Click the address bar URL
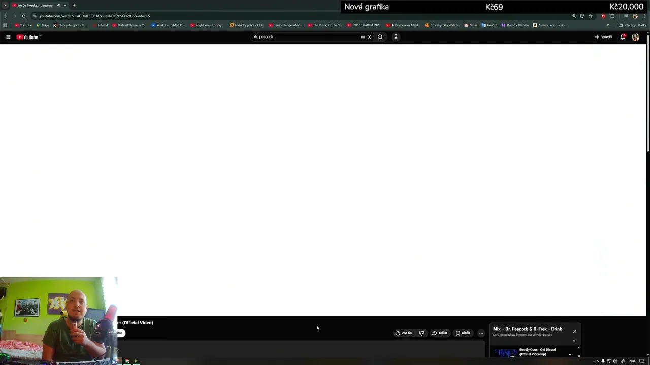This screenshot has width=650, height=365. pyautogui.click(x=94, y=16)
